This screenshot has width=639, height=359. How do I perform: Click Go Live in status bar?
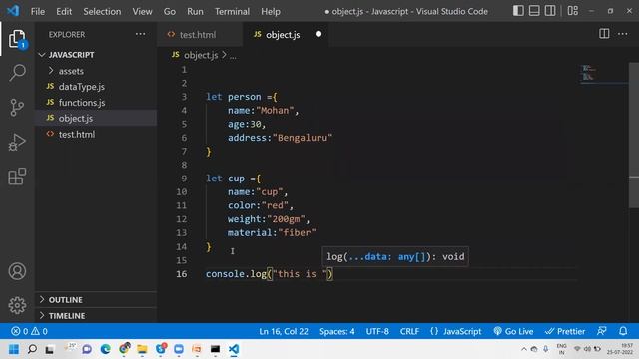pos(513,331)
